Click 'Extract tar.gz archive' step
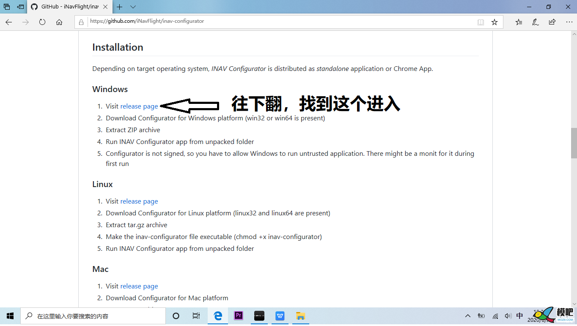Screen dimensions: 577x326 (x=137, y=225)
